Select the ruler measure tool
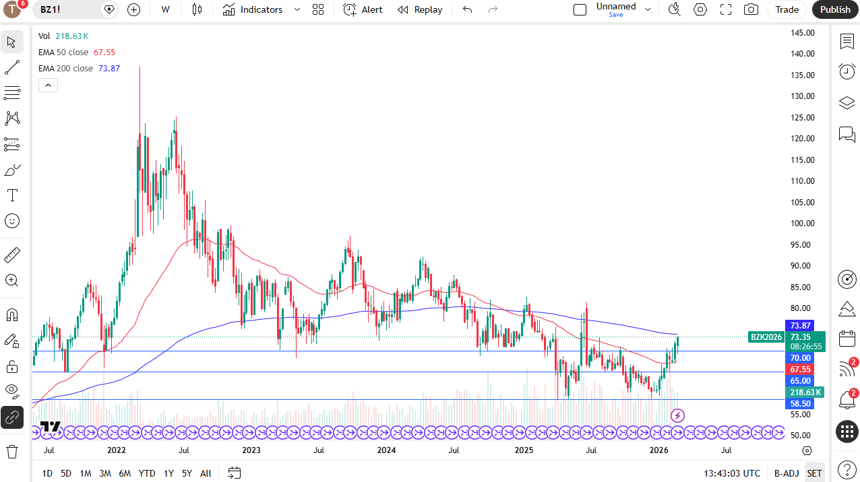The image size is (860, 482). (x=12, y=255)
